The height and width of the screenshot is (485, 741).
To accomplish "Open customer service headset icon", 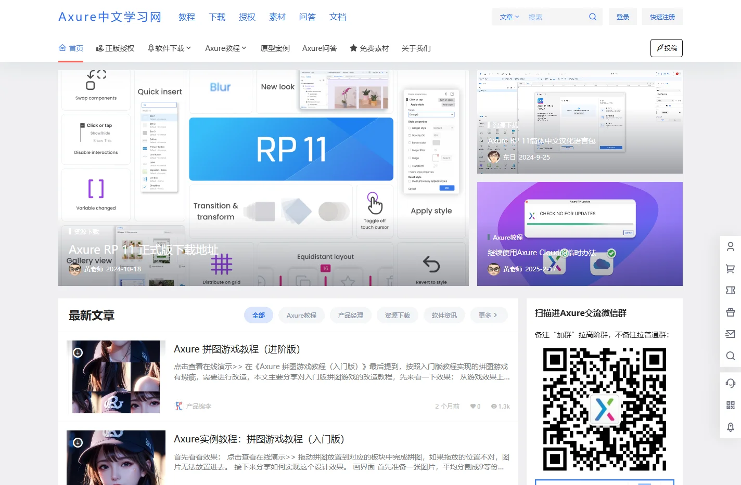I will point(731,383).
